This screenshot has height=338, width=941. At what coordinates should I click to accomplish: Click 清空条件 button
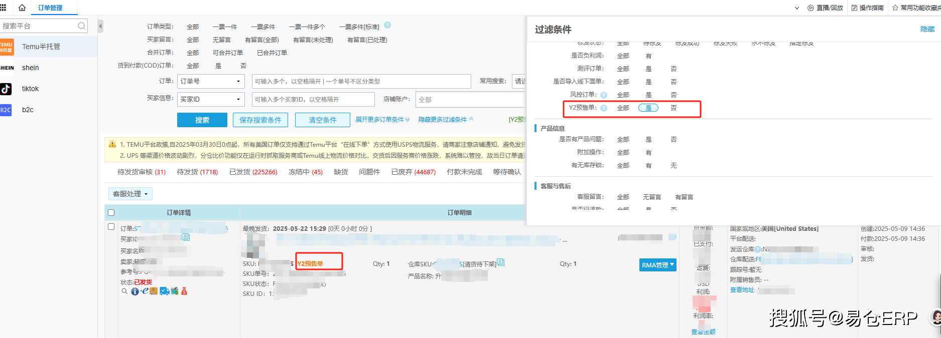[323, 120]
